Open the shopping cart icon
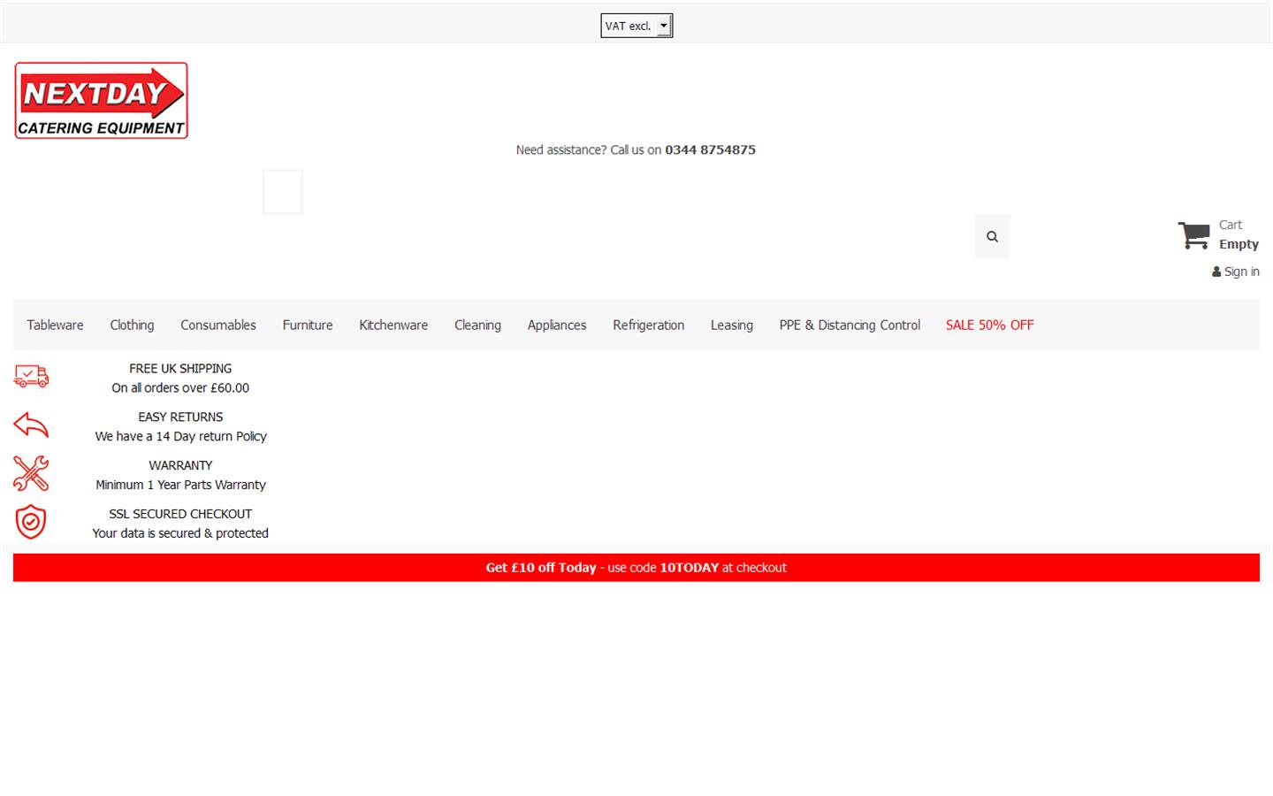The height and width of the screenshot is (796, 1273). tap(1193, 235)
